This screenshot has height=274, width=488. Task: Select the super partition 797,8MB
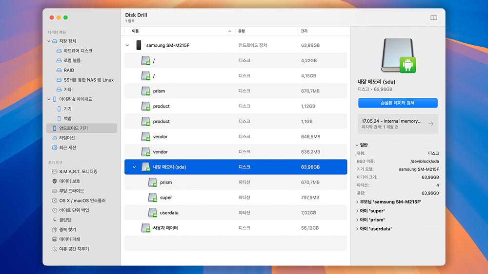point(236,198)
